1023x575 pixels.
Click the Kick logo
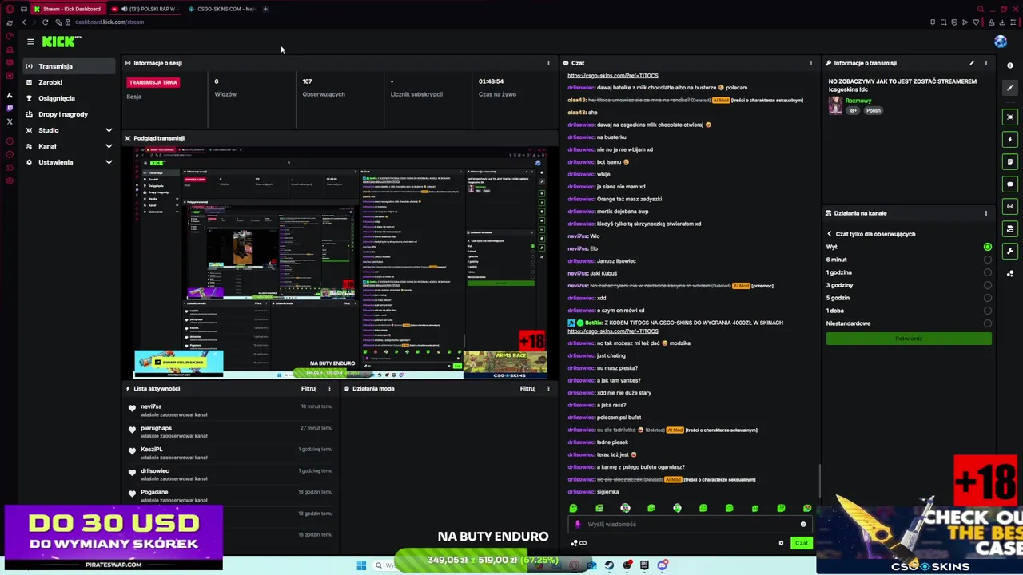(60, 42)
